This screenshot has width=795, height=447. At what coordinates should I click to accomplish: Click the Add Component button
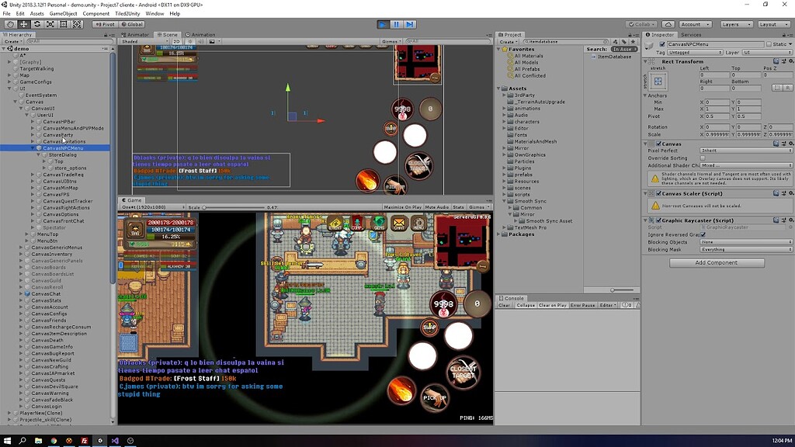point(715,262)
